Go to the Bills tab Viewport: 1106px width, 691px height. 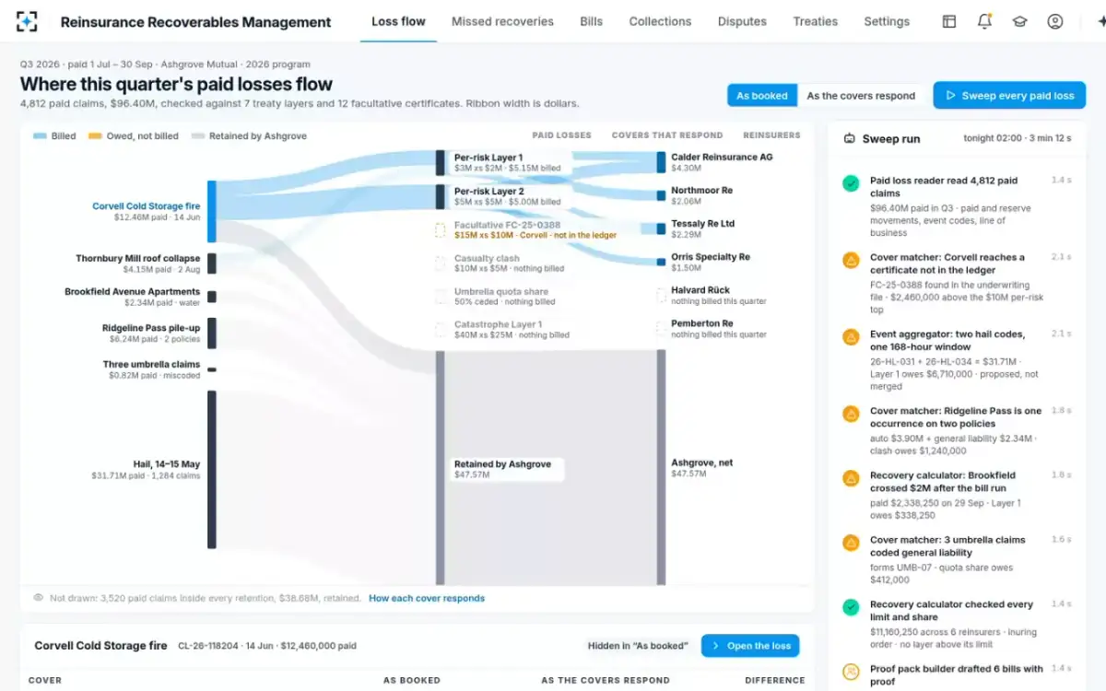click(592, 21)
